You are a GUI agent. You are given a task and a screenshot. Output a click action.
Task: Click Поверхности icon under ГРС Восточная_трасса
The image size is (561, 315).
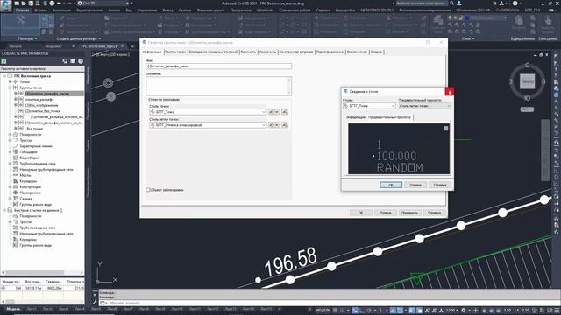[16, 134]
